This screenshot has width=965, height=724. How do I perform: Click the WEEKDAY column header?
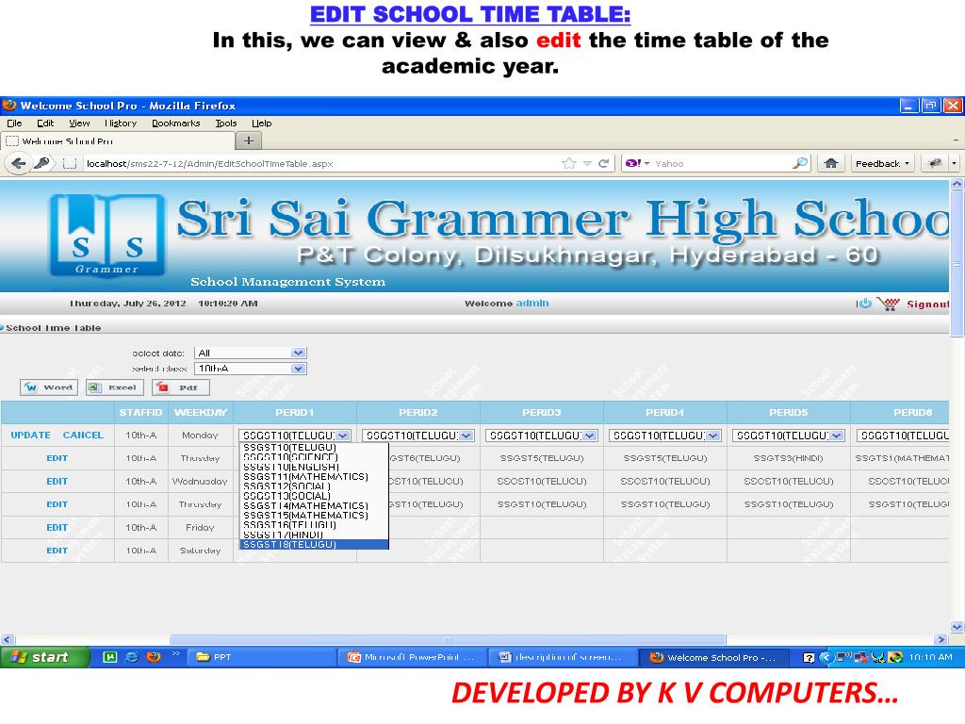(201, 413)
